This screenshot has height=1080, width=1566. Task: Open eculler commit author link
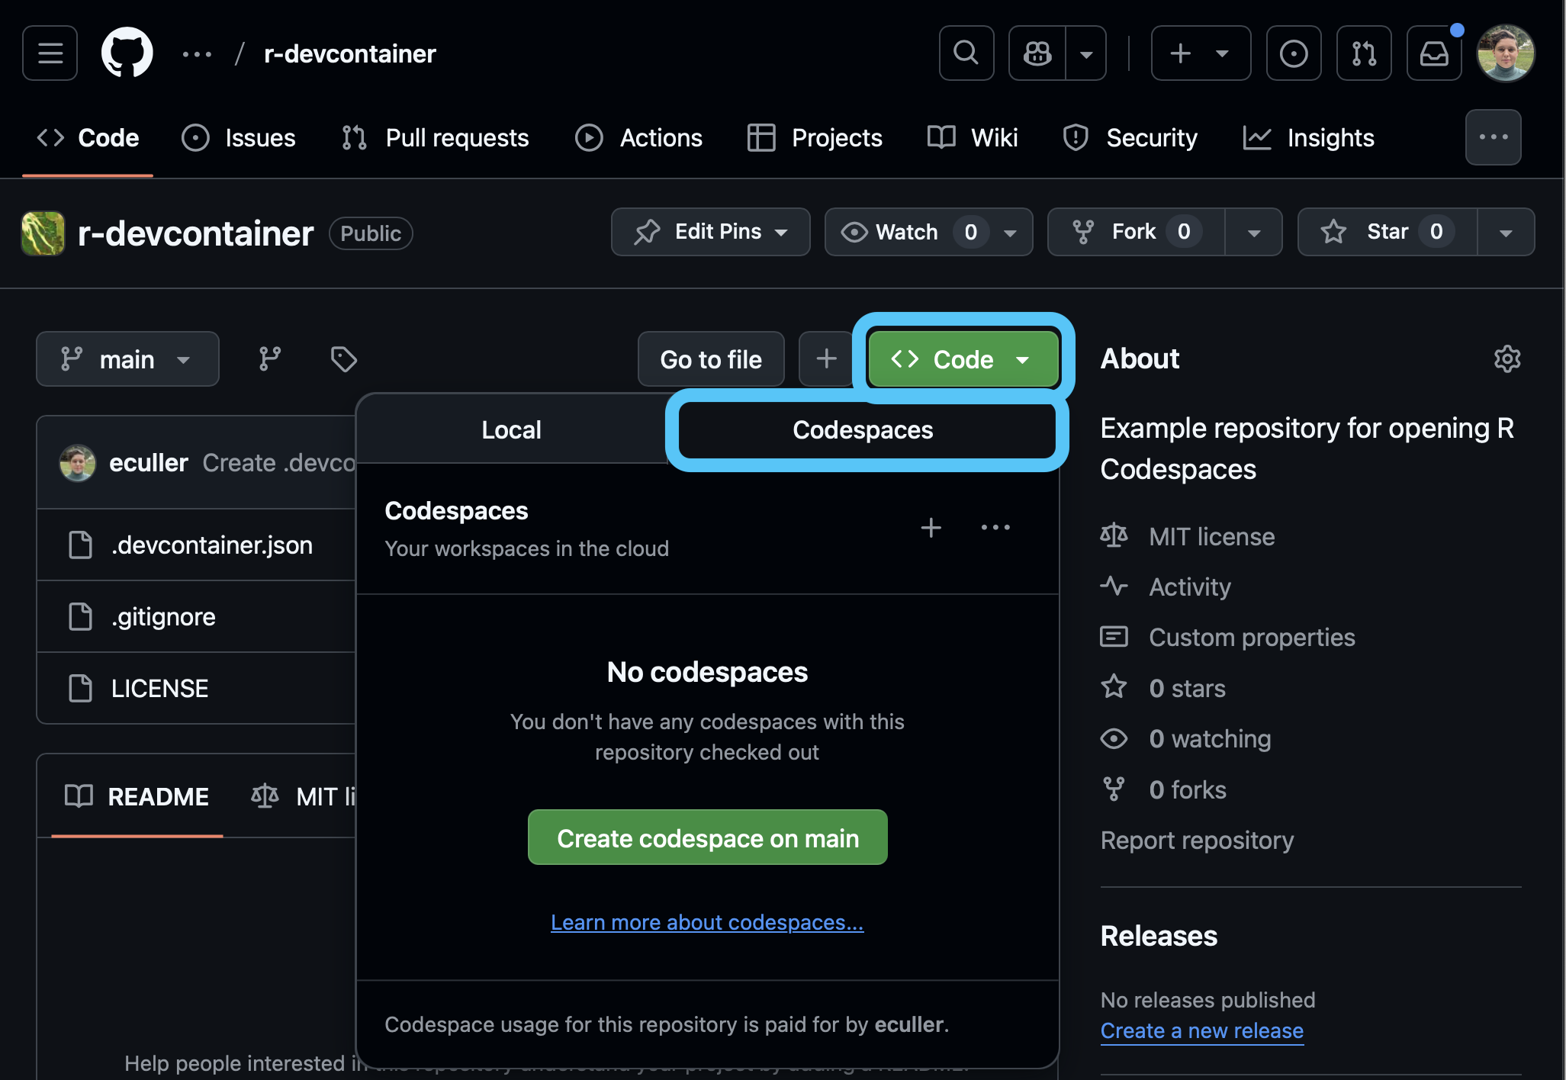pyautogui.click(x=148, y=463)
